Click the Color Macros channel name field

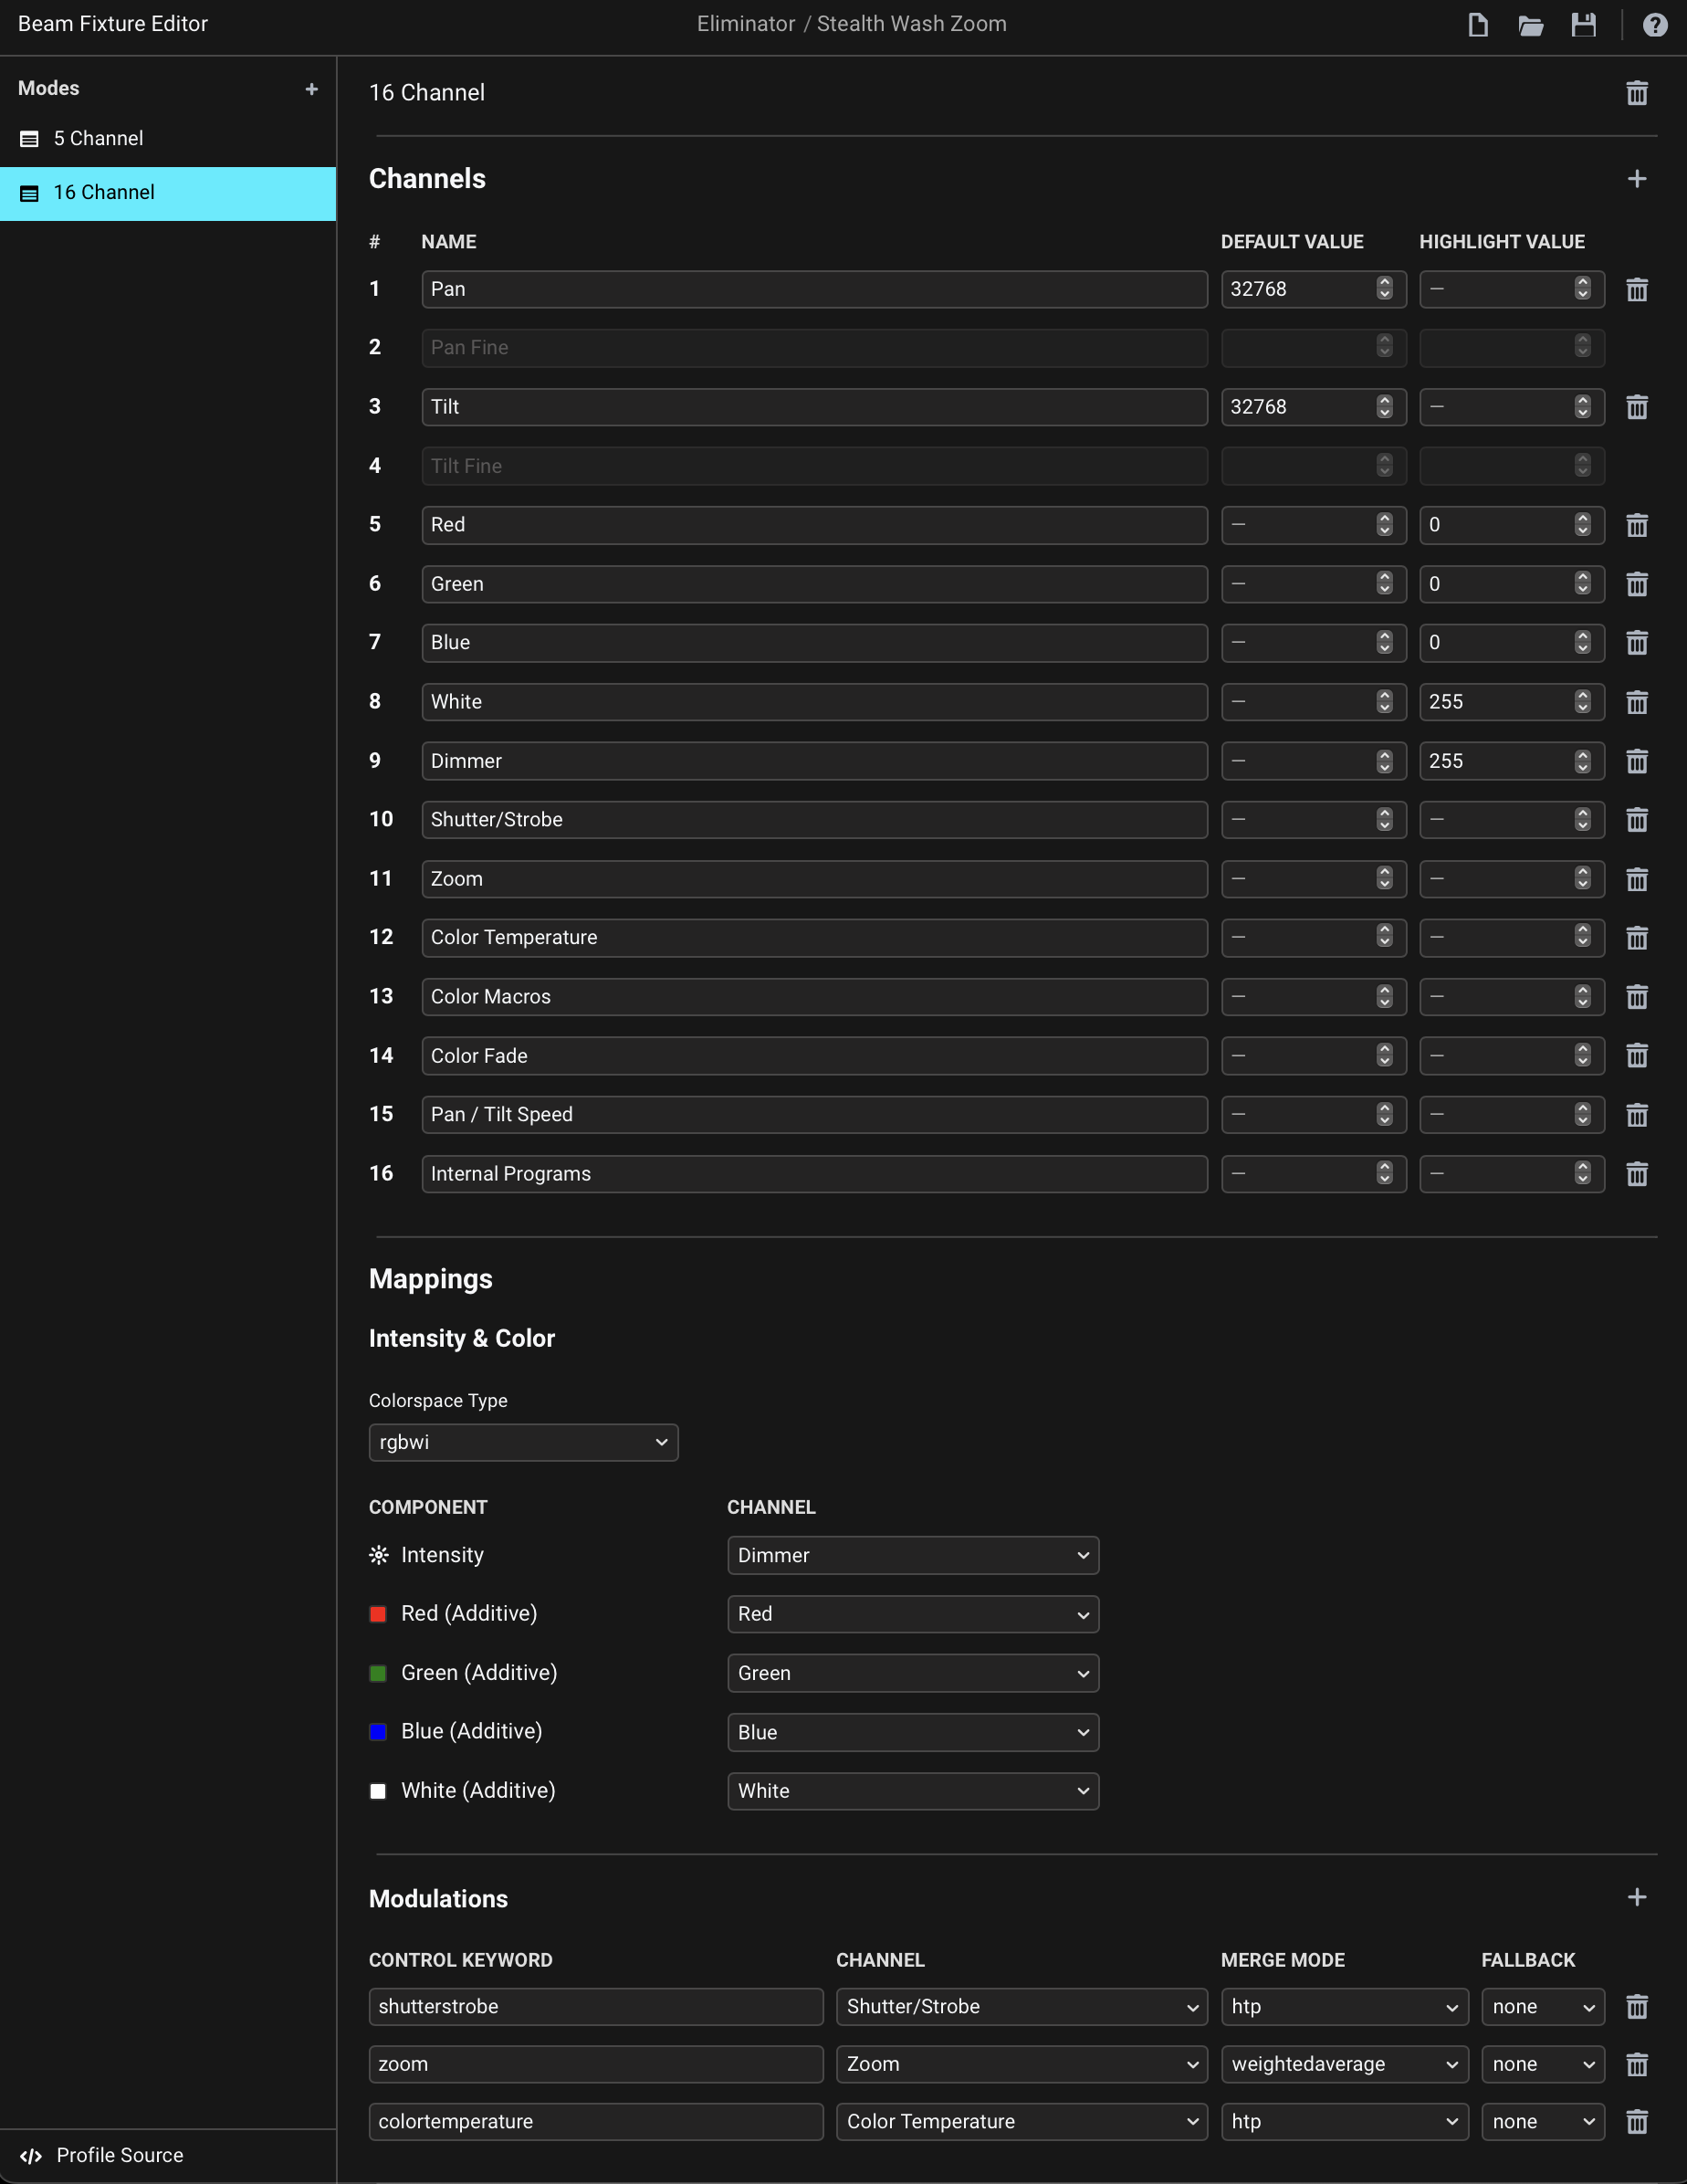click(813, 997)
